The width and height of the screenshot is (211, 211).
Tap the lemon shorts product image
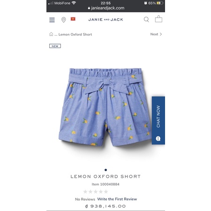click(x=105, y=107)
